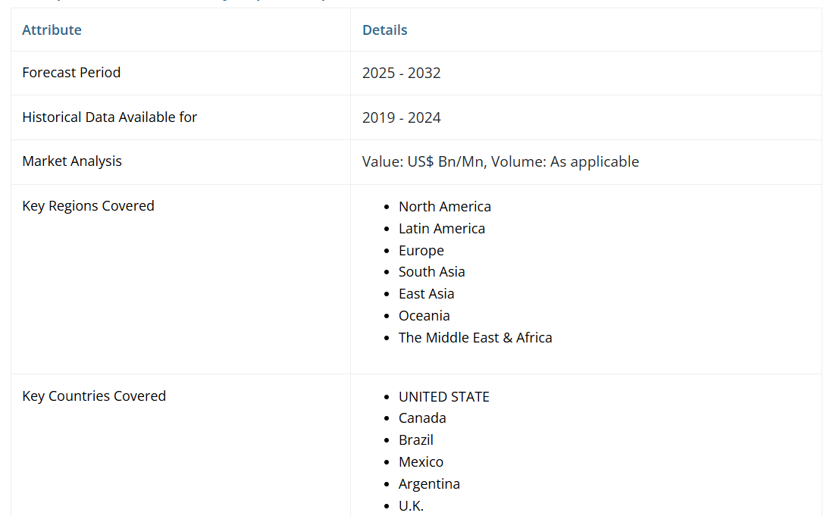Click the 2025 - 2032 forecast value

(x=401, y=73)
